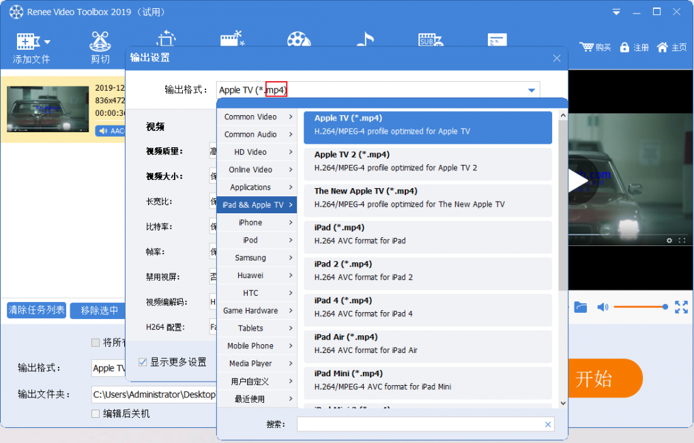
Task: Open the SUB subtitle tool icon
Action: (x=431, y=40)
